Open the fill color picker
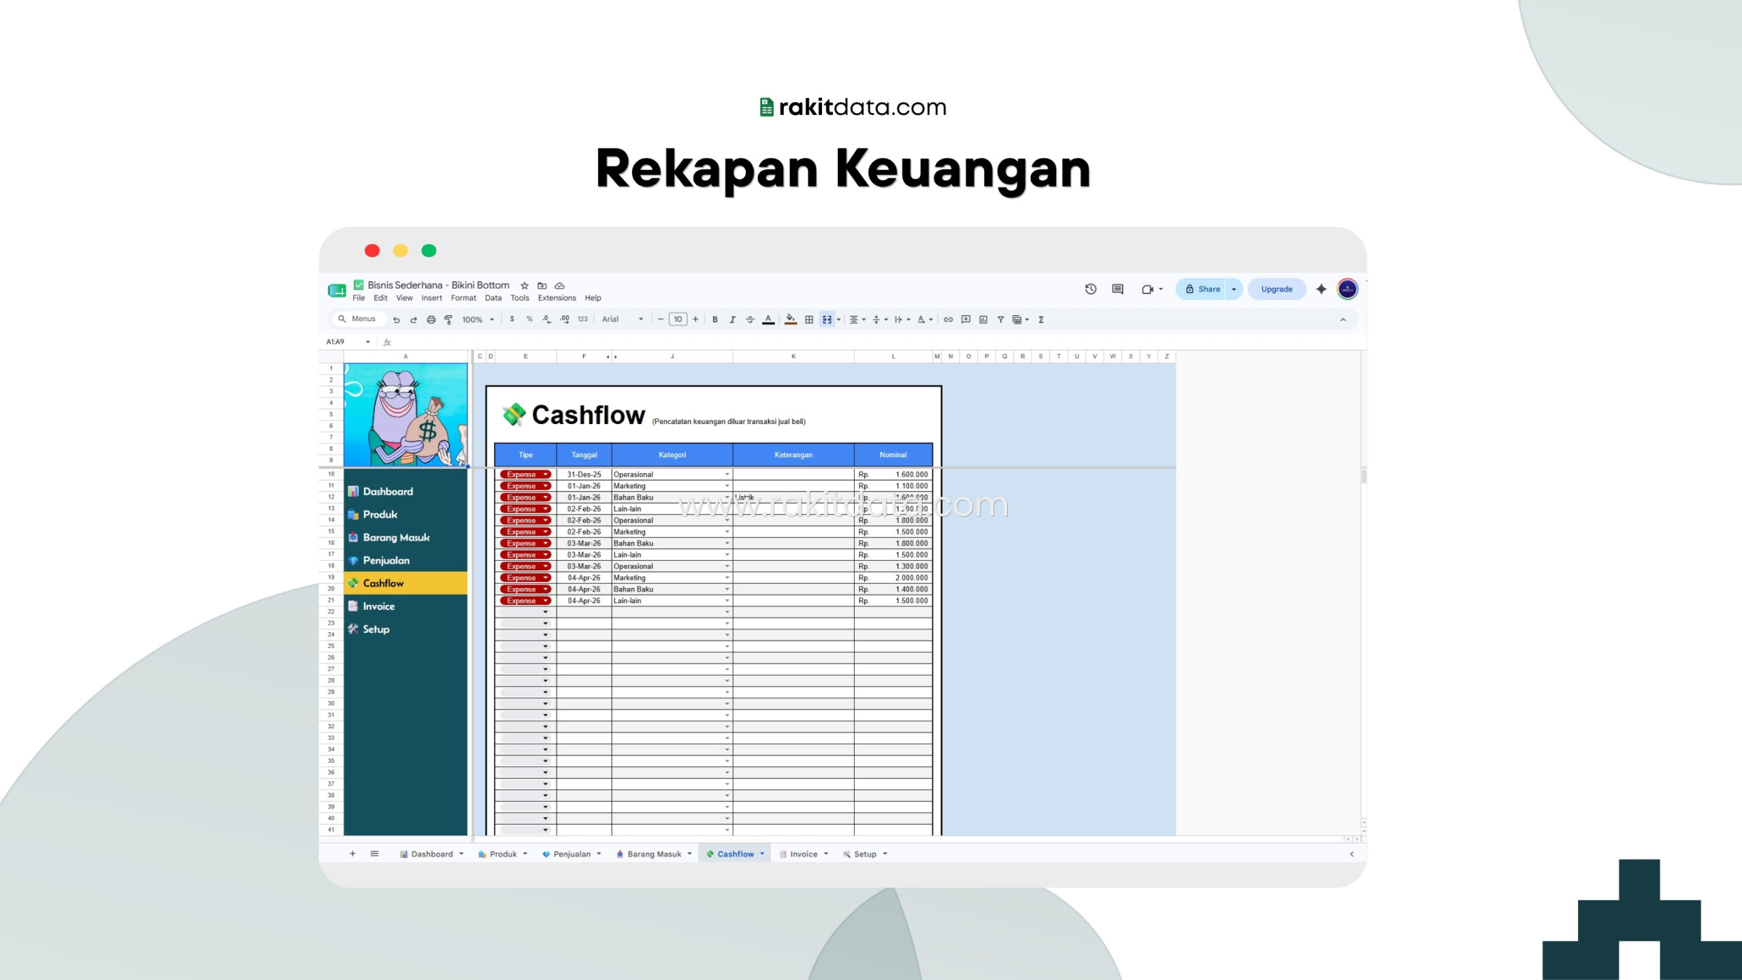Viewport: 1742px width, 980px height. point(791,319)
